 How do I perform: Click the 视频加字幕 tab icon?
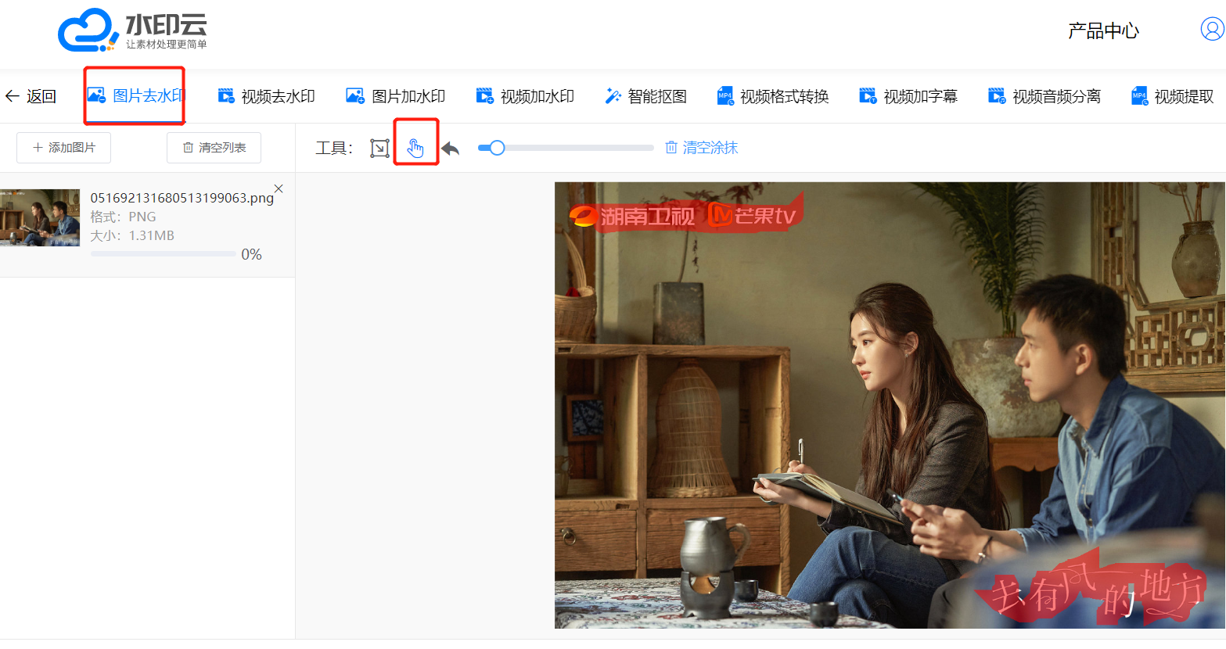click(868, 96)
